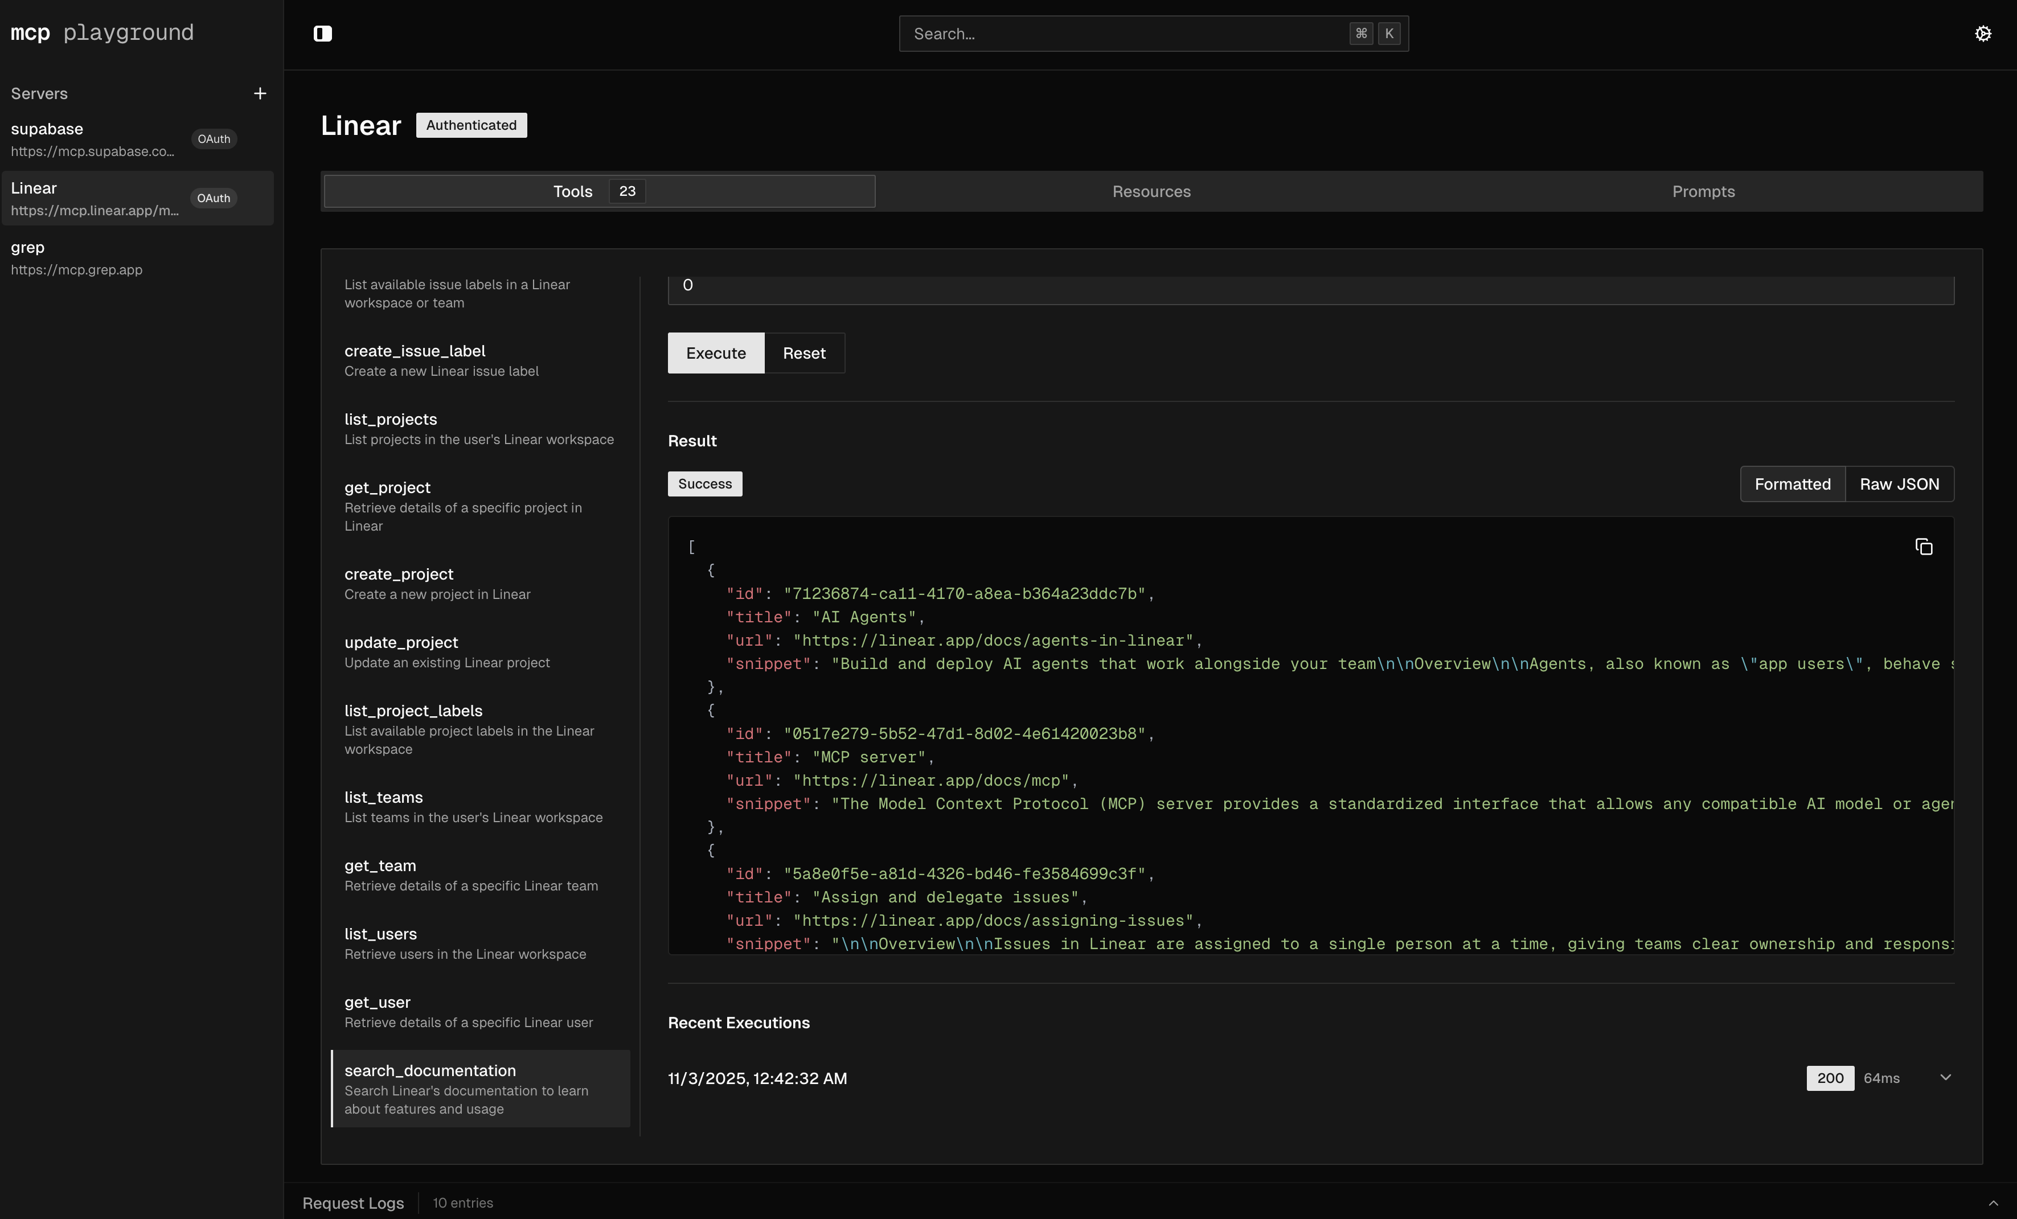Collapse the Request Logs panel chevron
Viewport: 2017px width, 1219px height.
[1994, 1204]
